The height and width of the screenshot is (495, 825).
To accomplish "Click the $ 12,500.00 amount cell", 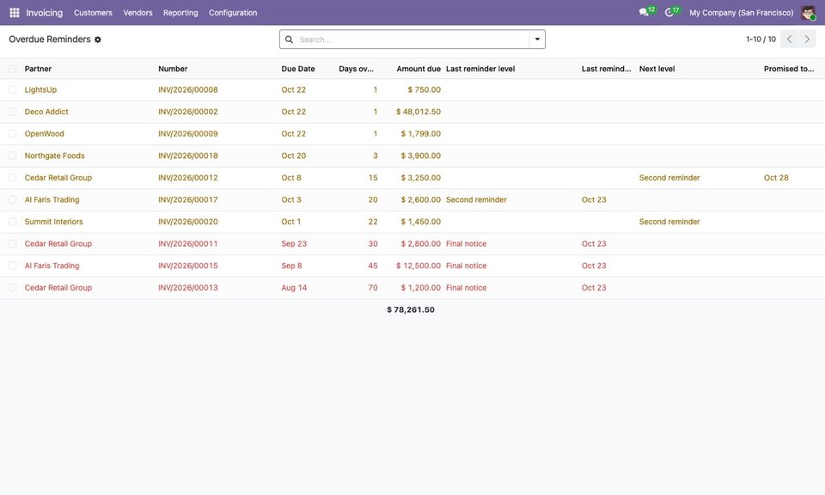I will 419,266.
